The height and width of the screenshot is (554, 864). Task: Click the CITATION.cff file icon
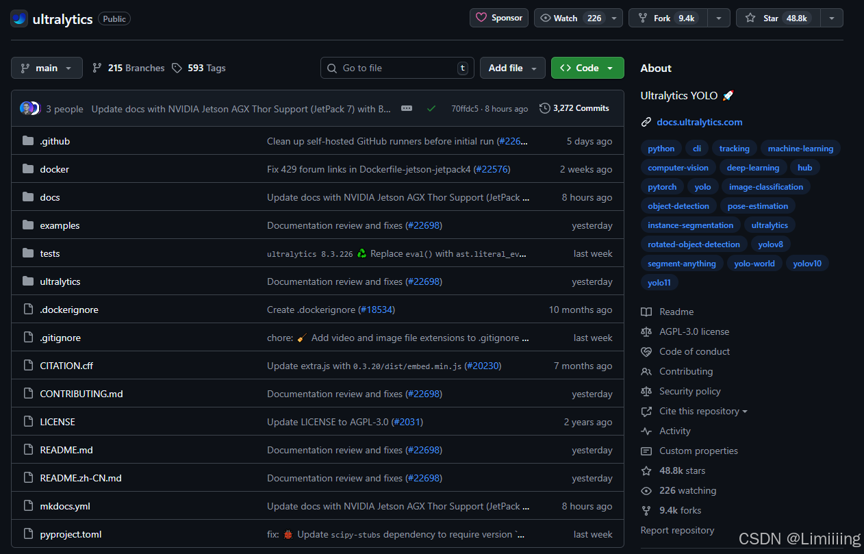28,366
